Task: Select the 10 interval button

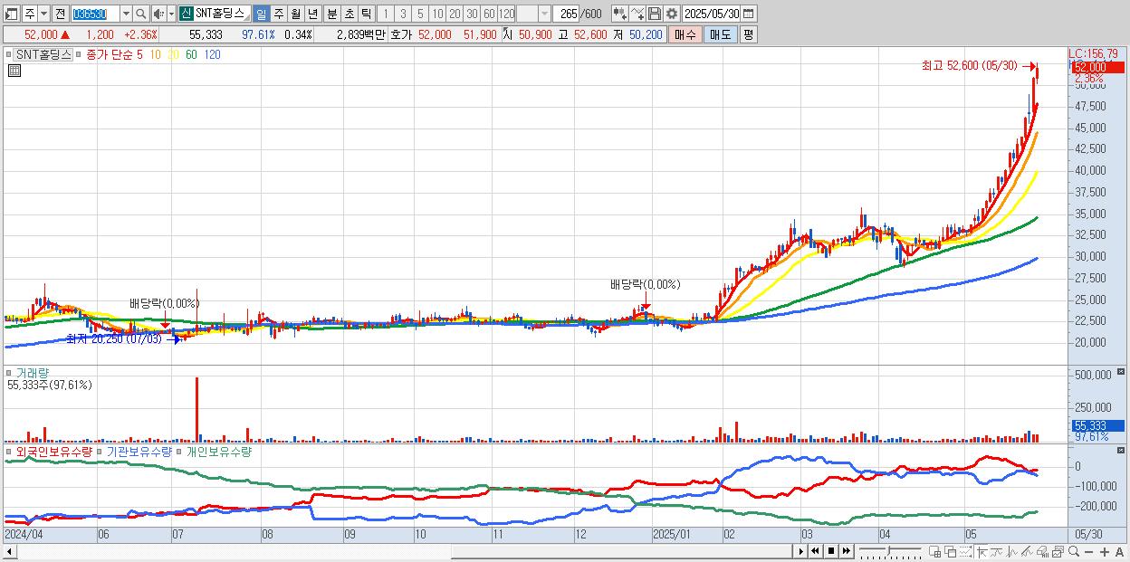Action: [x=437, y=14]
